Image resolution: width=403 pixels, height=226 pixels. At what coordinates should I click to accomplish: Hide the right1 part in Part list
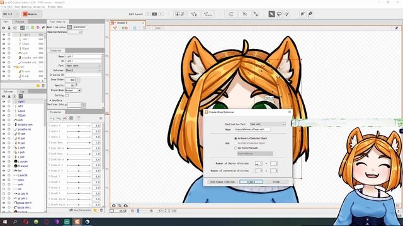click(4, 35)
